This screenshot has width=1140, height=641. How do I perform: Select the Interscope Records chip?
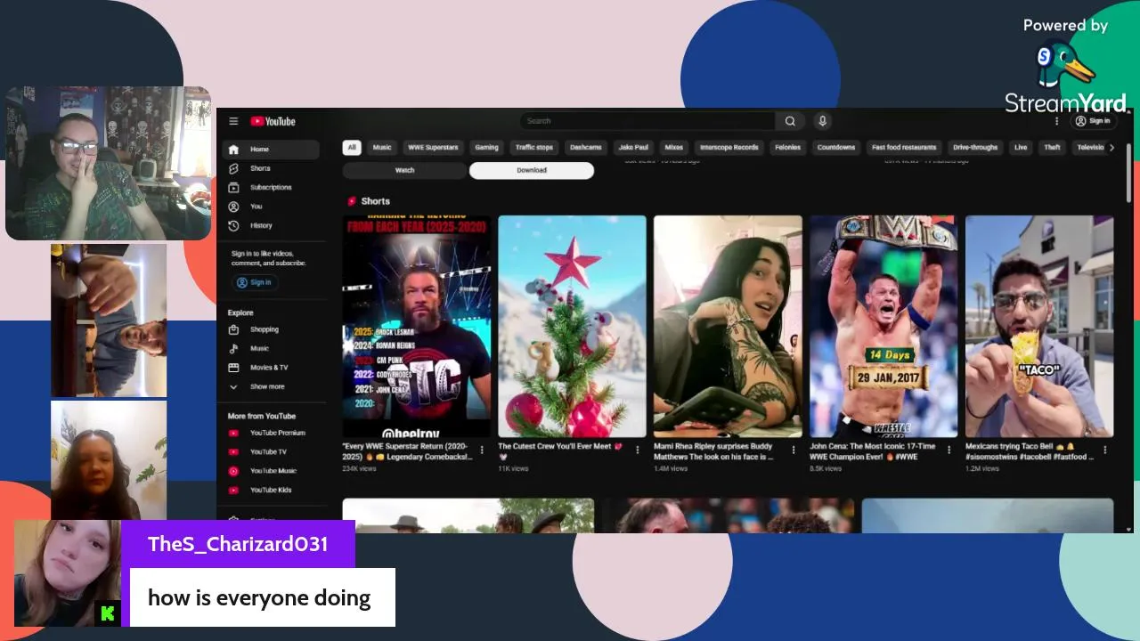(729, 148)
